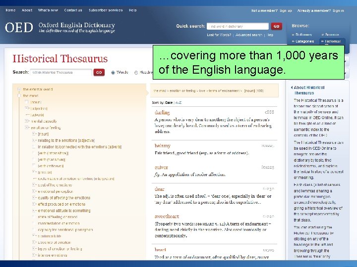Click the Sign up link
This screenshot has height=267, width=357.
286,11
